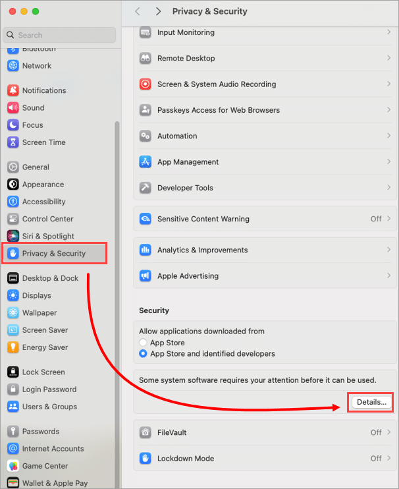Click the Desktop & Dock icon

coord(13,278)
